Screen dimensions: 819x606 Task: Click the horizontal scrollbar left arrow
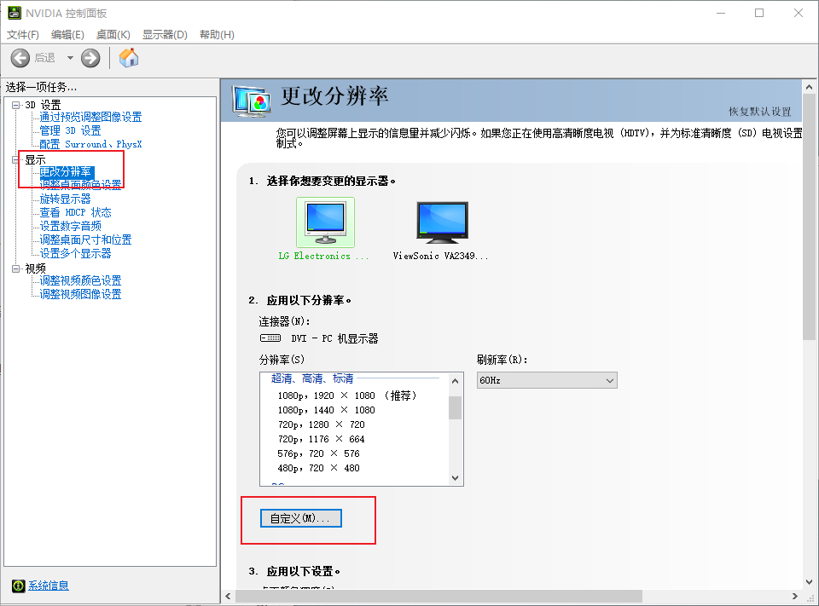click(x=228, y=596)
